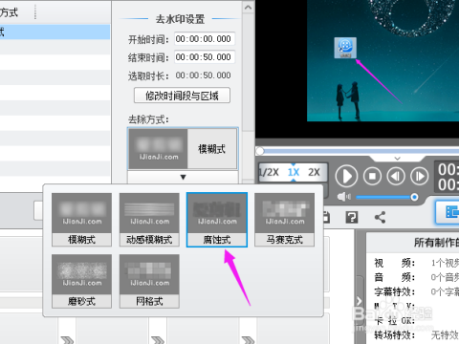Pick the 腐蚀式 removal style
The height and width of the screenshot is (344, 459).
tap(217, 220)
